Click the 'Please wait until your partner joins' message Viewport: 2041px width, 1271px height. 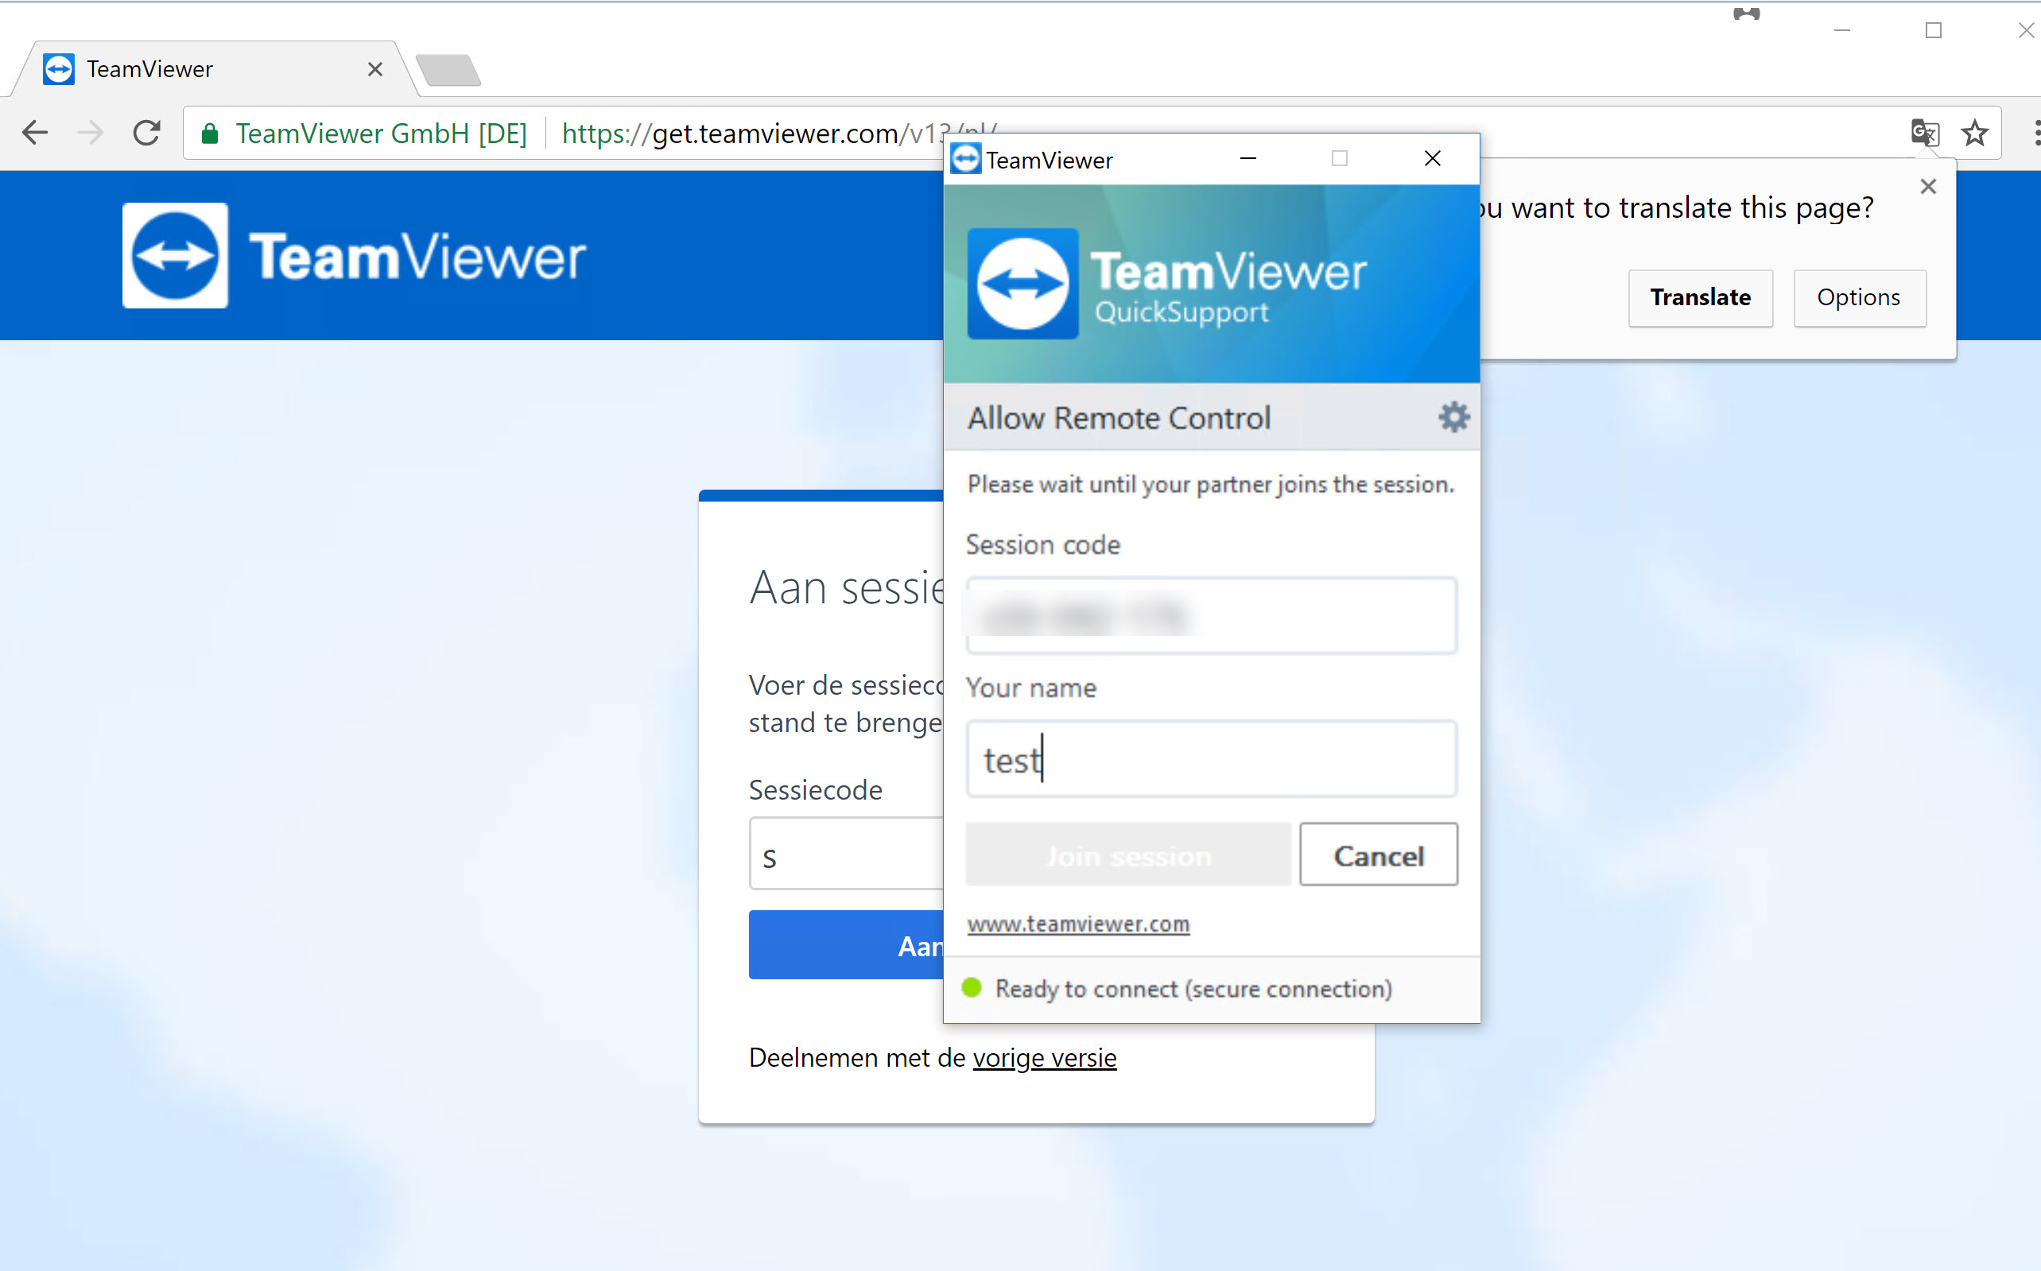[1209, 484]
